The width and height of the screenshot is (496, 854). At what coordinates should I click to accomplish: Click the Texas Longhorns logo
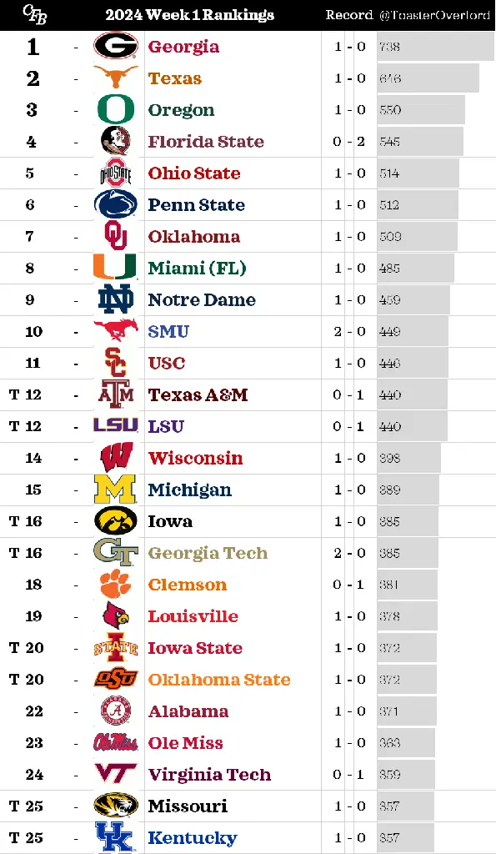coord(116,77)
